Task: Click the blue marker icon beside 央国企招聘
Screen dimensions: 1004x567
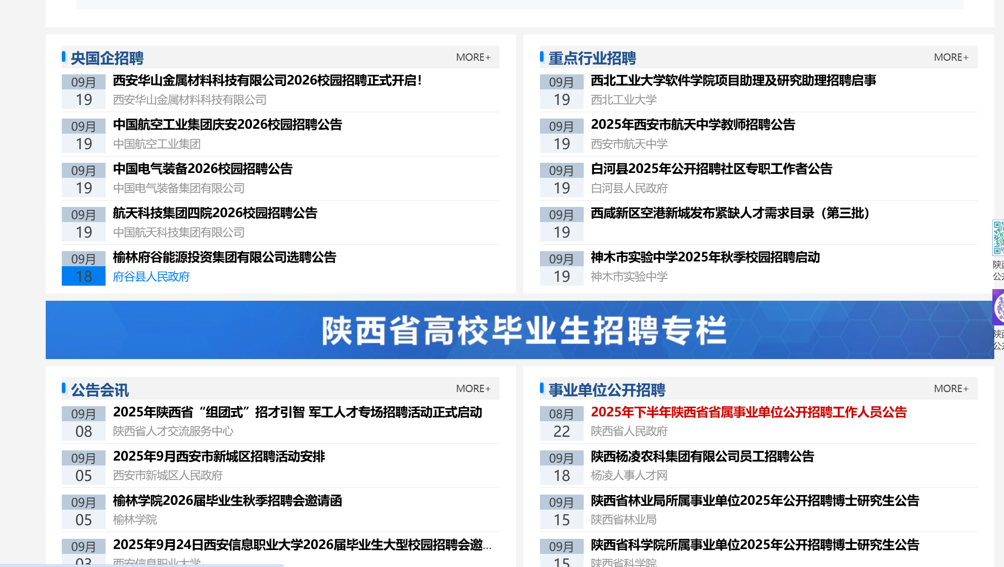Action: pyautogui.click(x=64, y=57)
